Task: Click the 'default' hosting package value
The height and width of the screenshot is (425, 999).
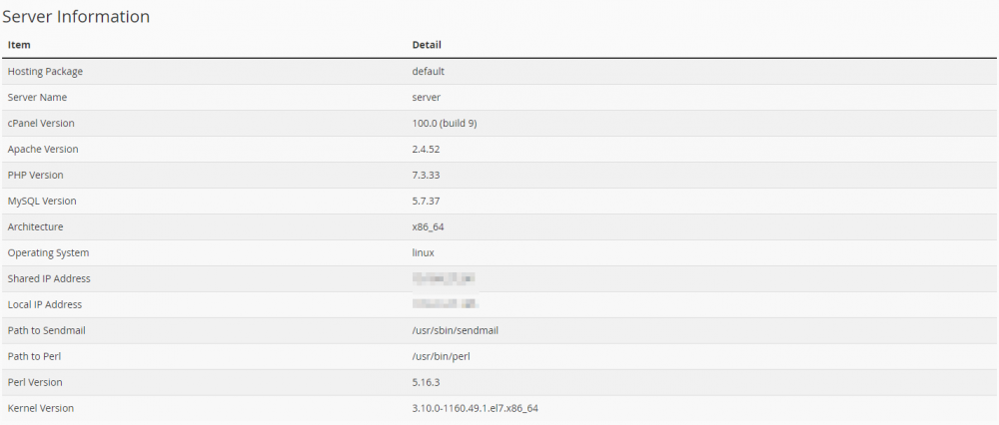Action: point(428,71)
